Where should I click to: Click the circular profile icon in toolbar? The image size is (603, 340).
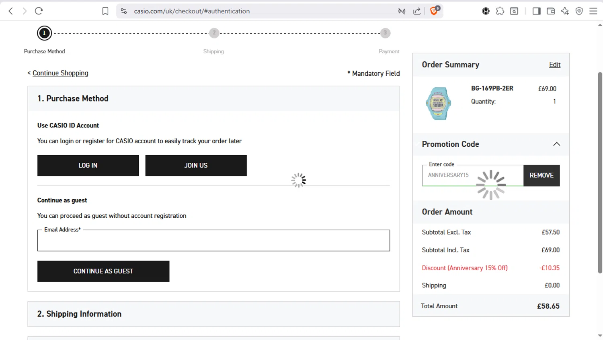pyautogui.click(x=486, y=11)
